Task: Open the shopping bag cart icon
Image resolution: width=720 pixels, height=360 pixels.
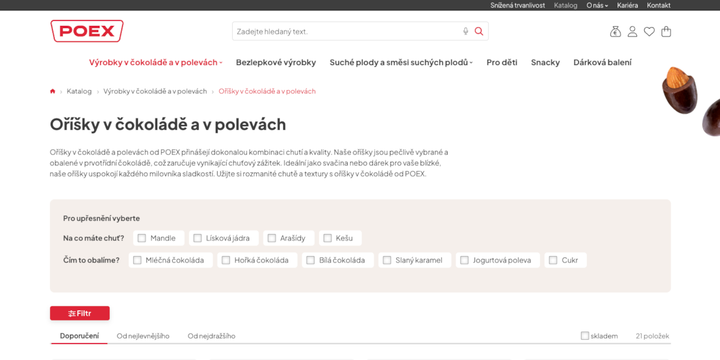Action: (x=666, y=32)
